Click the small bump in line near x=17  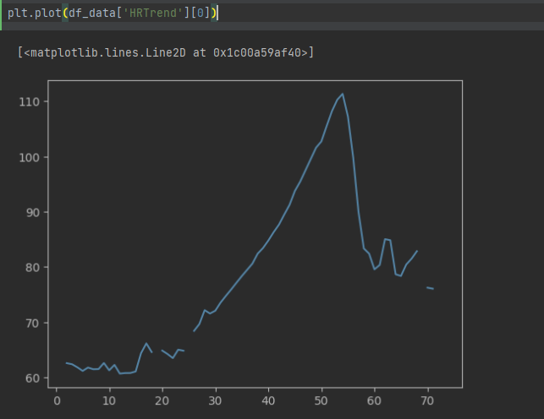pos(146,344)
